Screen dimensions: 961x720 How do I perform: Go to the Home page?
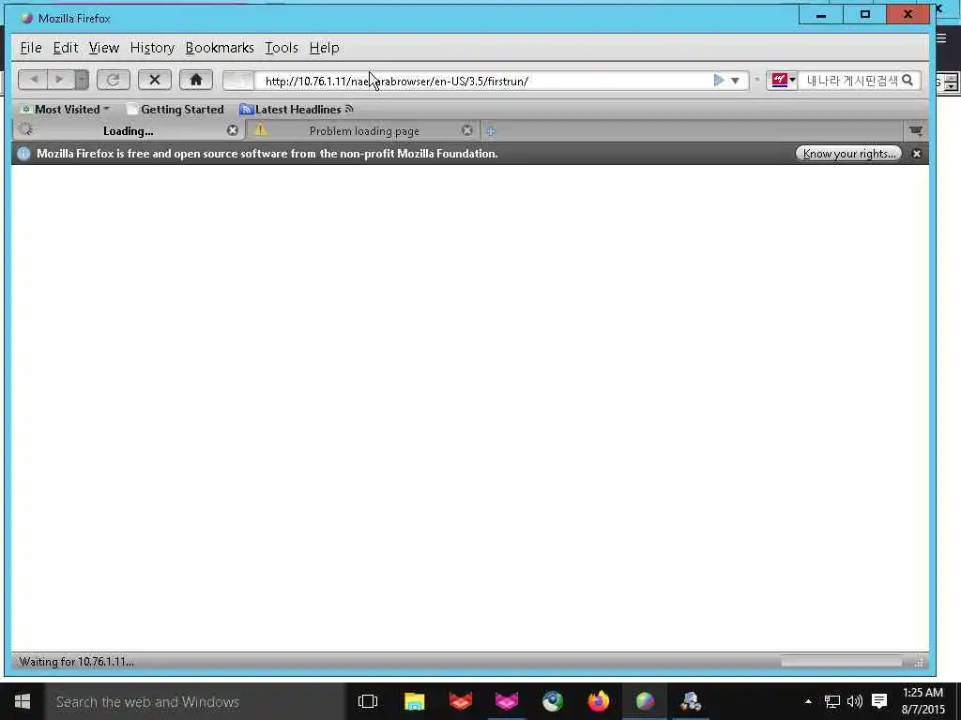(x=196, y=80)
